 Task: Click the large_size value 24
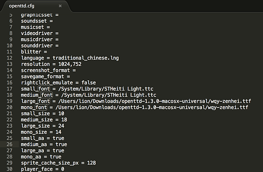[x=61, y=126]
